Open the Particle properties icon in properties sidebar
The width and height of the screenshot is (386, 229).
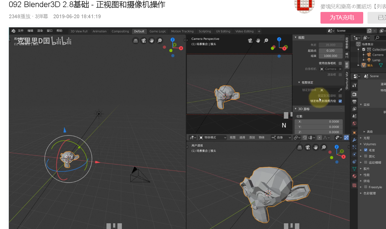click(x=354, y=147)
